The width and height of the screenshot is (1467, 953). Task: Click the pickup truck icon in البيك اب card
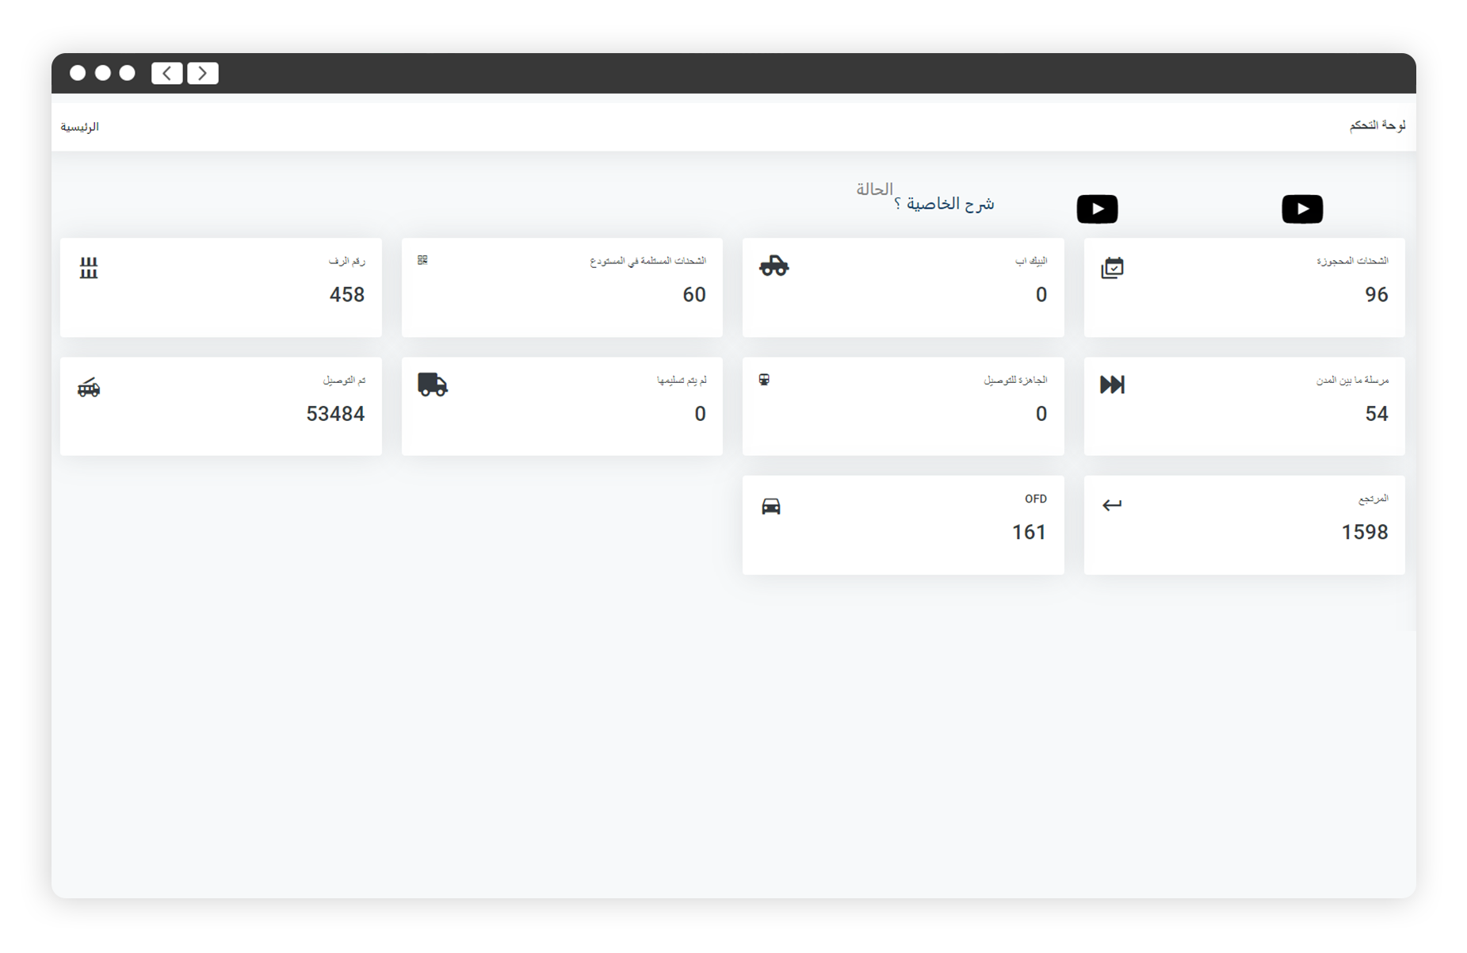pyautogui.click(x=774, y=266)
